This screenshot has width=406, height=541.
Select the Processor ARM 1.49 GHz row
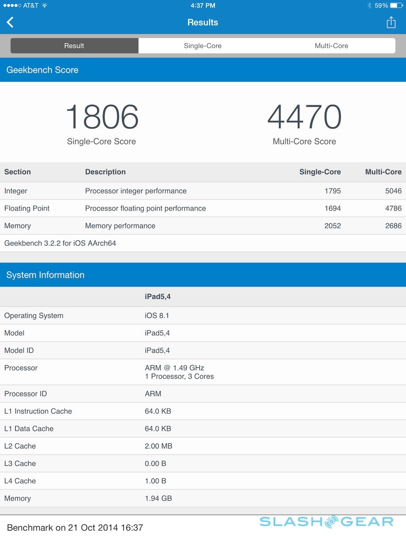(x=203, y=372)
